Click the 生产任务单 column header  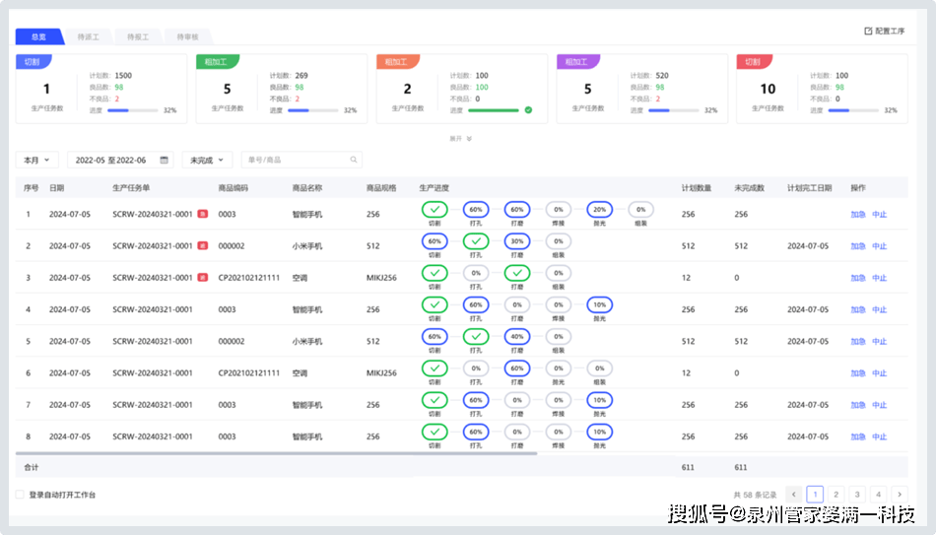pos(131,188)
